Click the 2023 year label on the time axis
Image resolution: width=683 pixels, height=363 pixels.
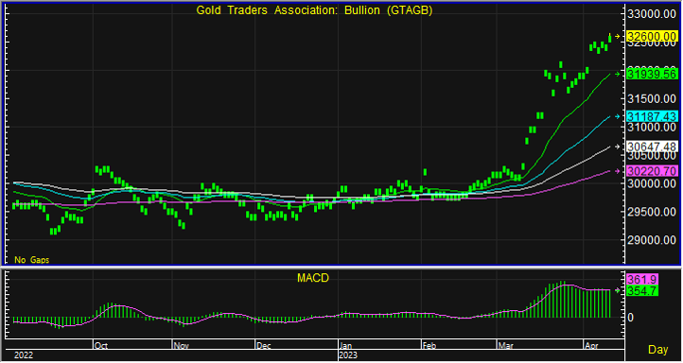[x=349, y=355]
